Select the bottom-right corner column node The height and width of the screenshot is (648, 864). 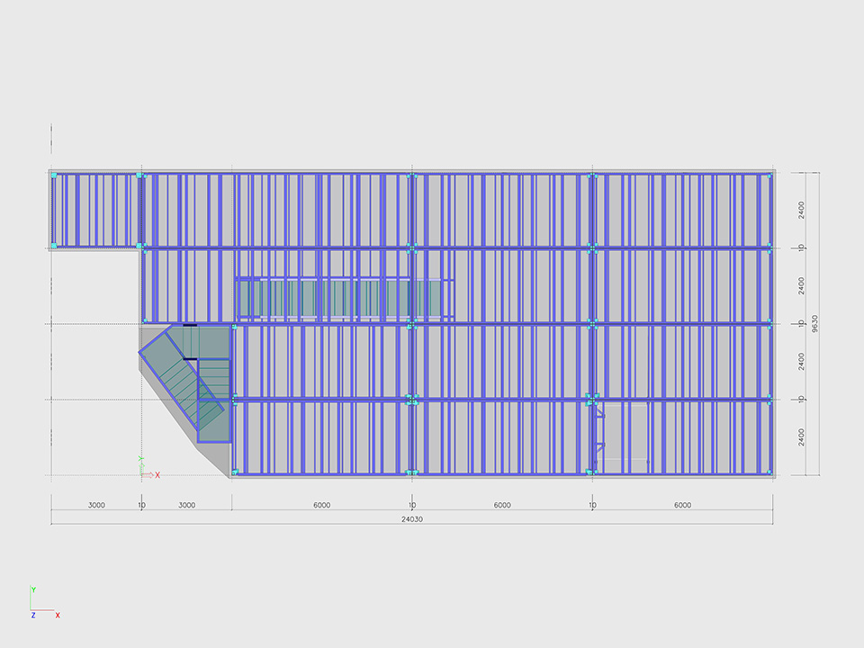pyautogui.click(x=769, y=471)
